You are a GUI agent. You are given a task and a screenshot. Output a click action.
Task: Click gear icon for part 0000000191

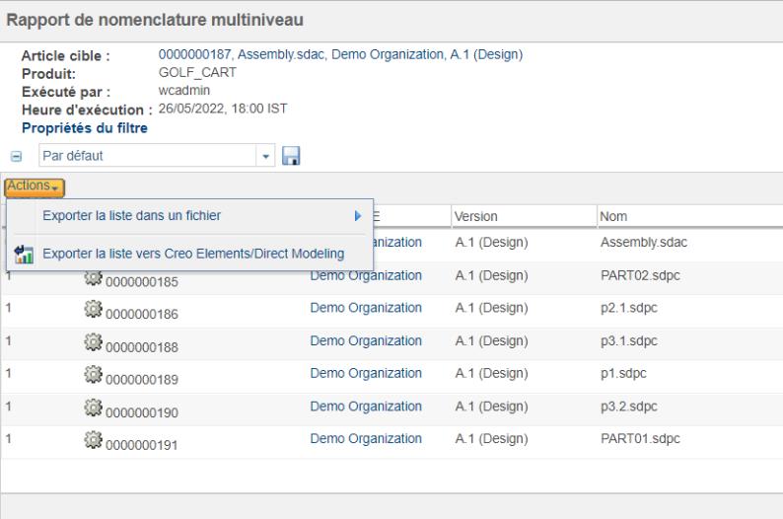click(93, 440)
